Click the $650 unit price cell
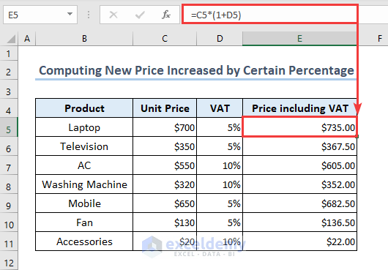Image resolution: width=388 pixels, height=270 pixels. [165, 203]
